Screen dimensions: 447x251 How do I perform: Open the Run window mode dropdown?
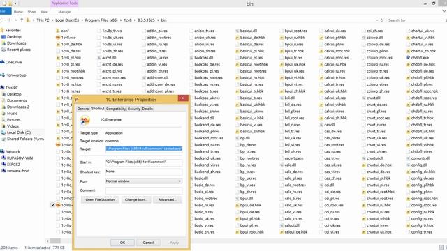(179, 181)
